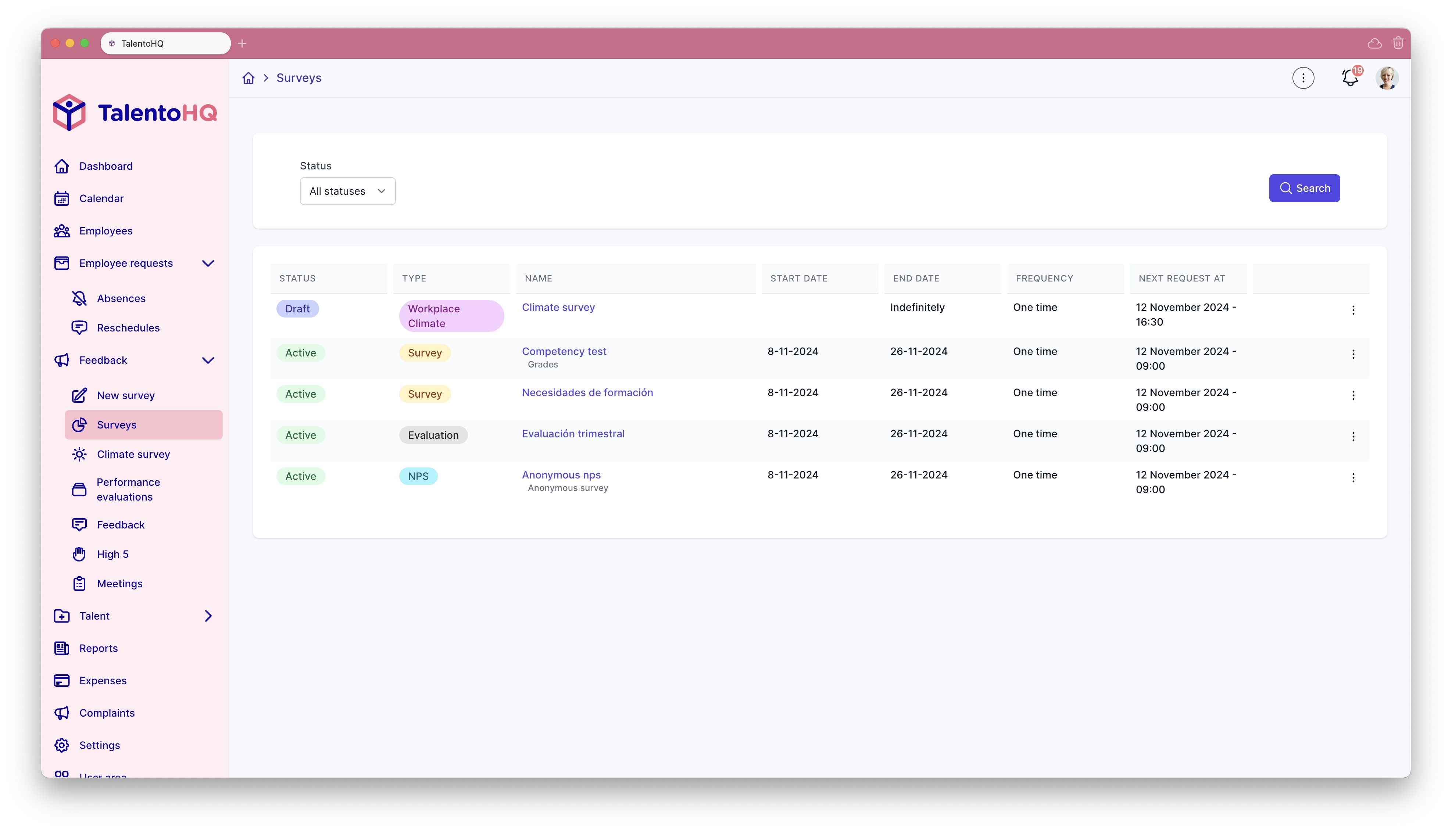Open the Competency test survey link
The width and height of the screenshot is (1452, 832).
(564, 351)
